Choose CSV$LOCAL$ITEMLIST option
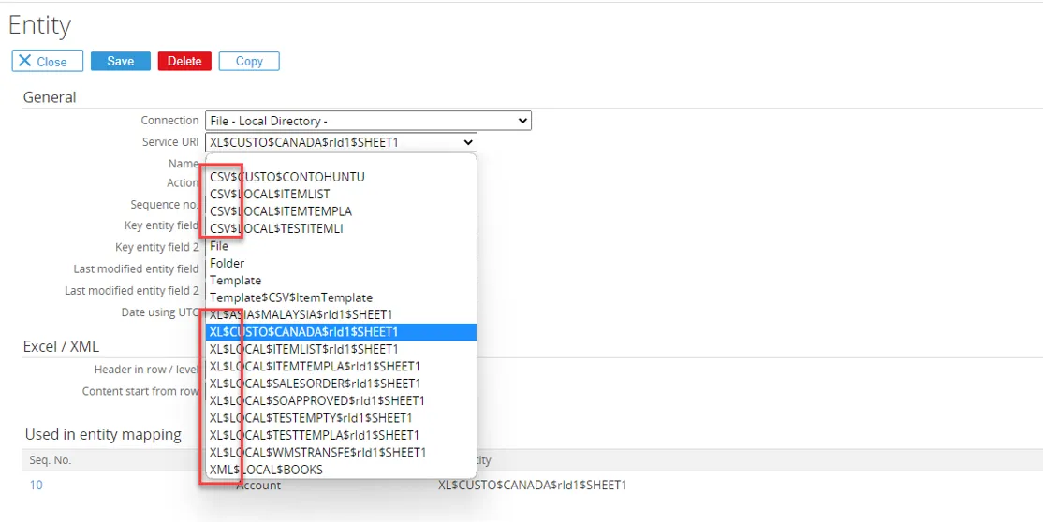This screenshot has height=522, width=1043. (x=270, y=194)
